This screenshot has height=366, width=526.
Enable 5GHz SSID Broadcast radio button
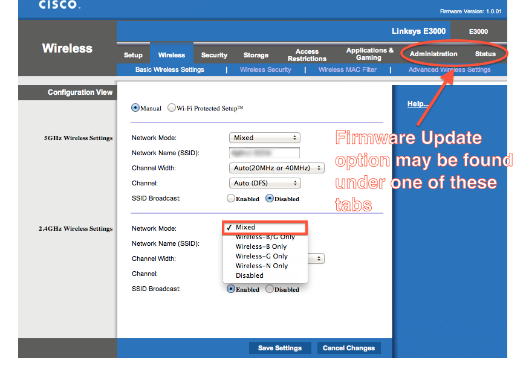click(x=231, y=199)
